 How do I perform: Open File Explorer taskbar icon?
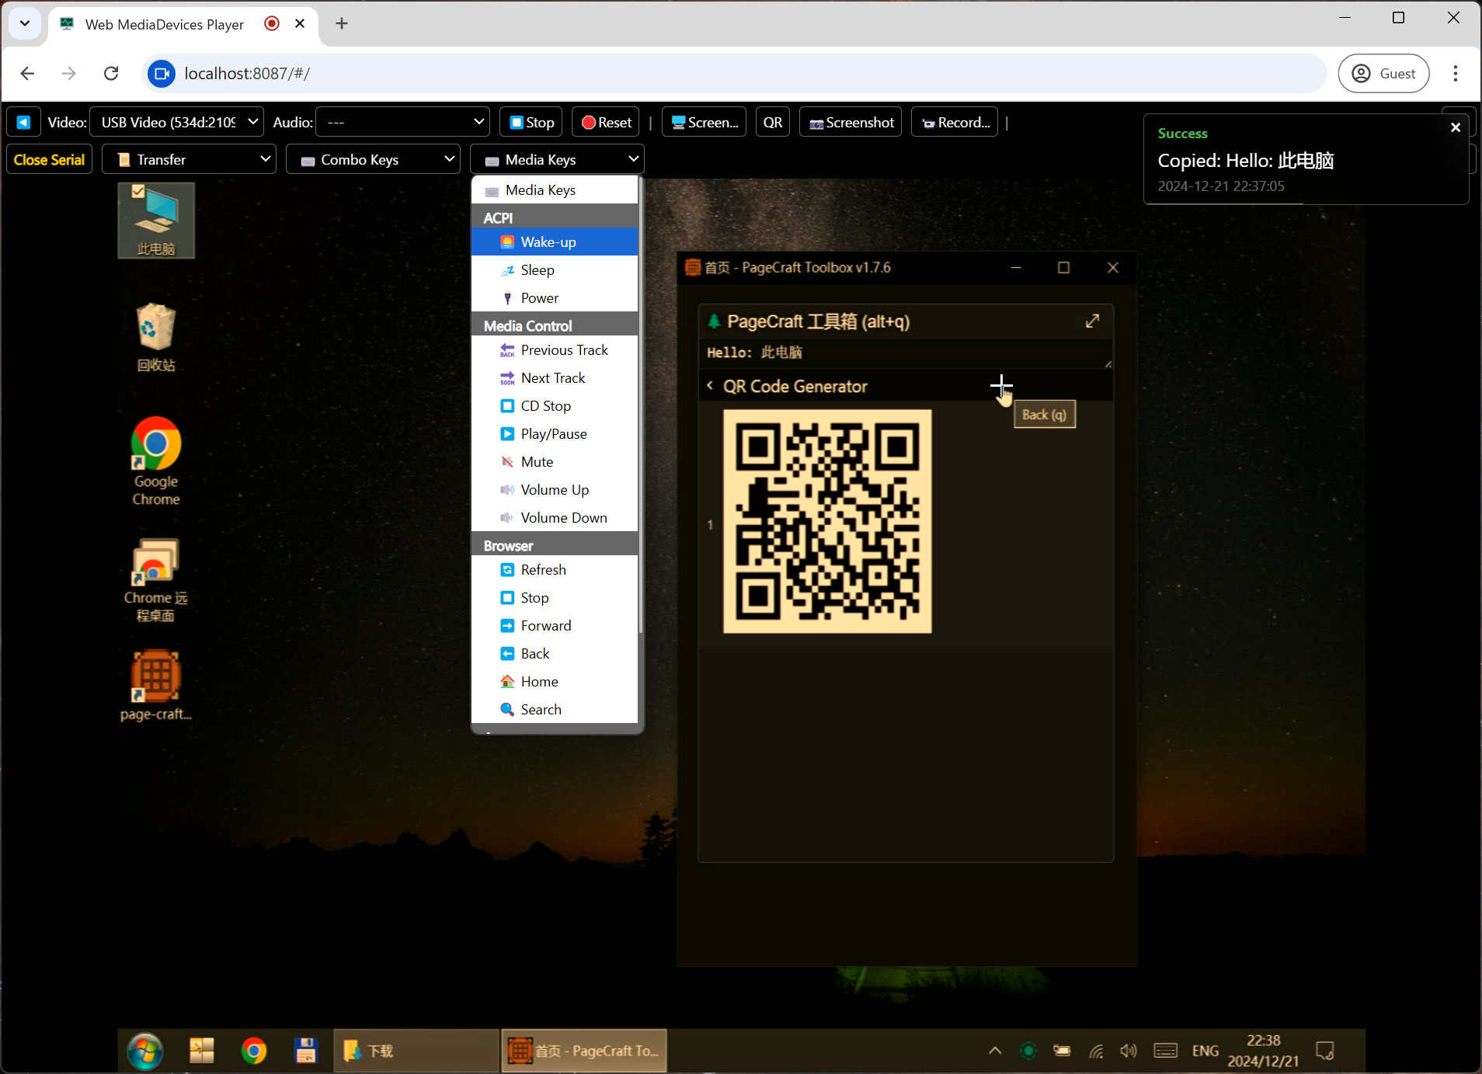(x=201, y=1051)
